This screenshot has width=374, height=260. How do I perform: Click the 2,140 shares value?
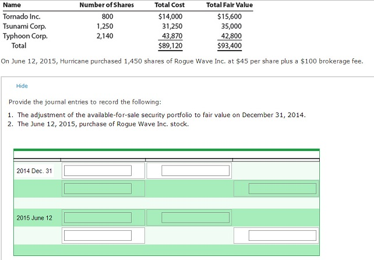coord(105,36)
